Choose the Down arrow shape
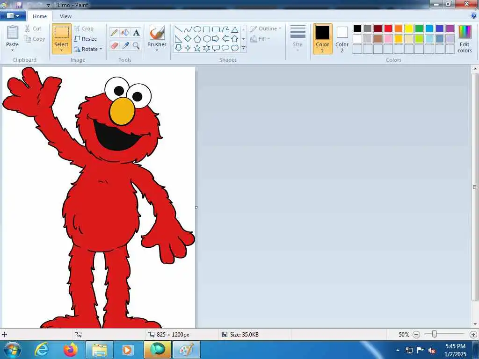 click(179, 48)
